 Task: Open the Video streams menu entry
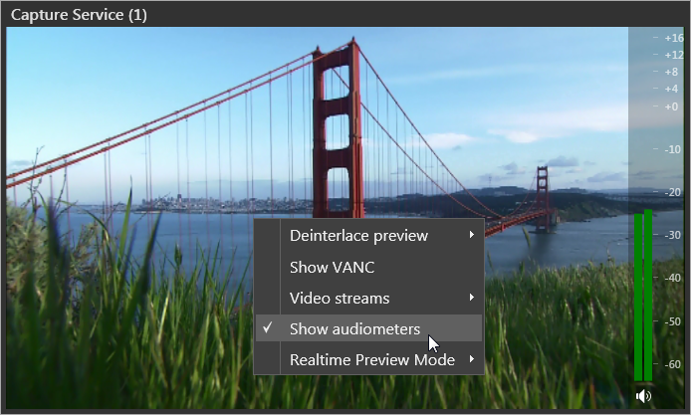pos(369,298)
